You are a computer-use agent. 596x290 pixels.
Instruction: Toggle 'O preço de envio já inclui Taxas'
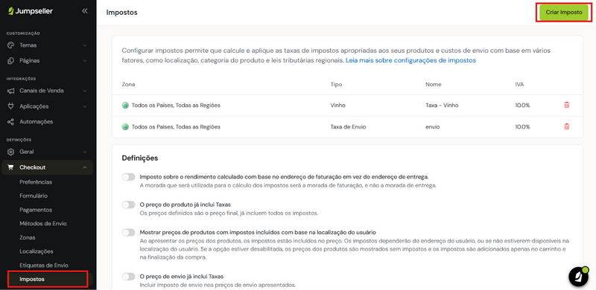pos(128,277)
